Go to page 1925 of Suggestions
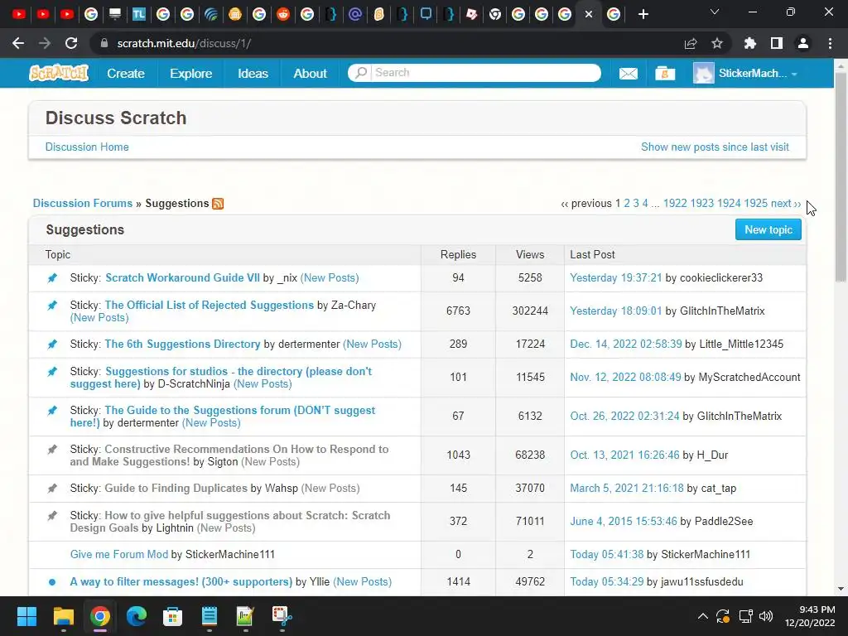848x636 pixels. tap(755, 204)
